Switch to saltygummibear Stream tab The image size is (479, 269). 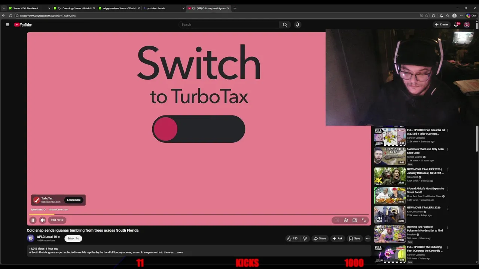click(119, 8)
